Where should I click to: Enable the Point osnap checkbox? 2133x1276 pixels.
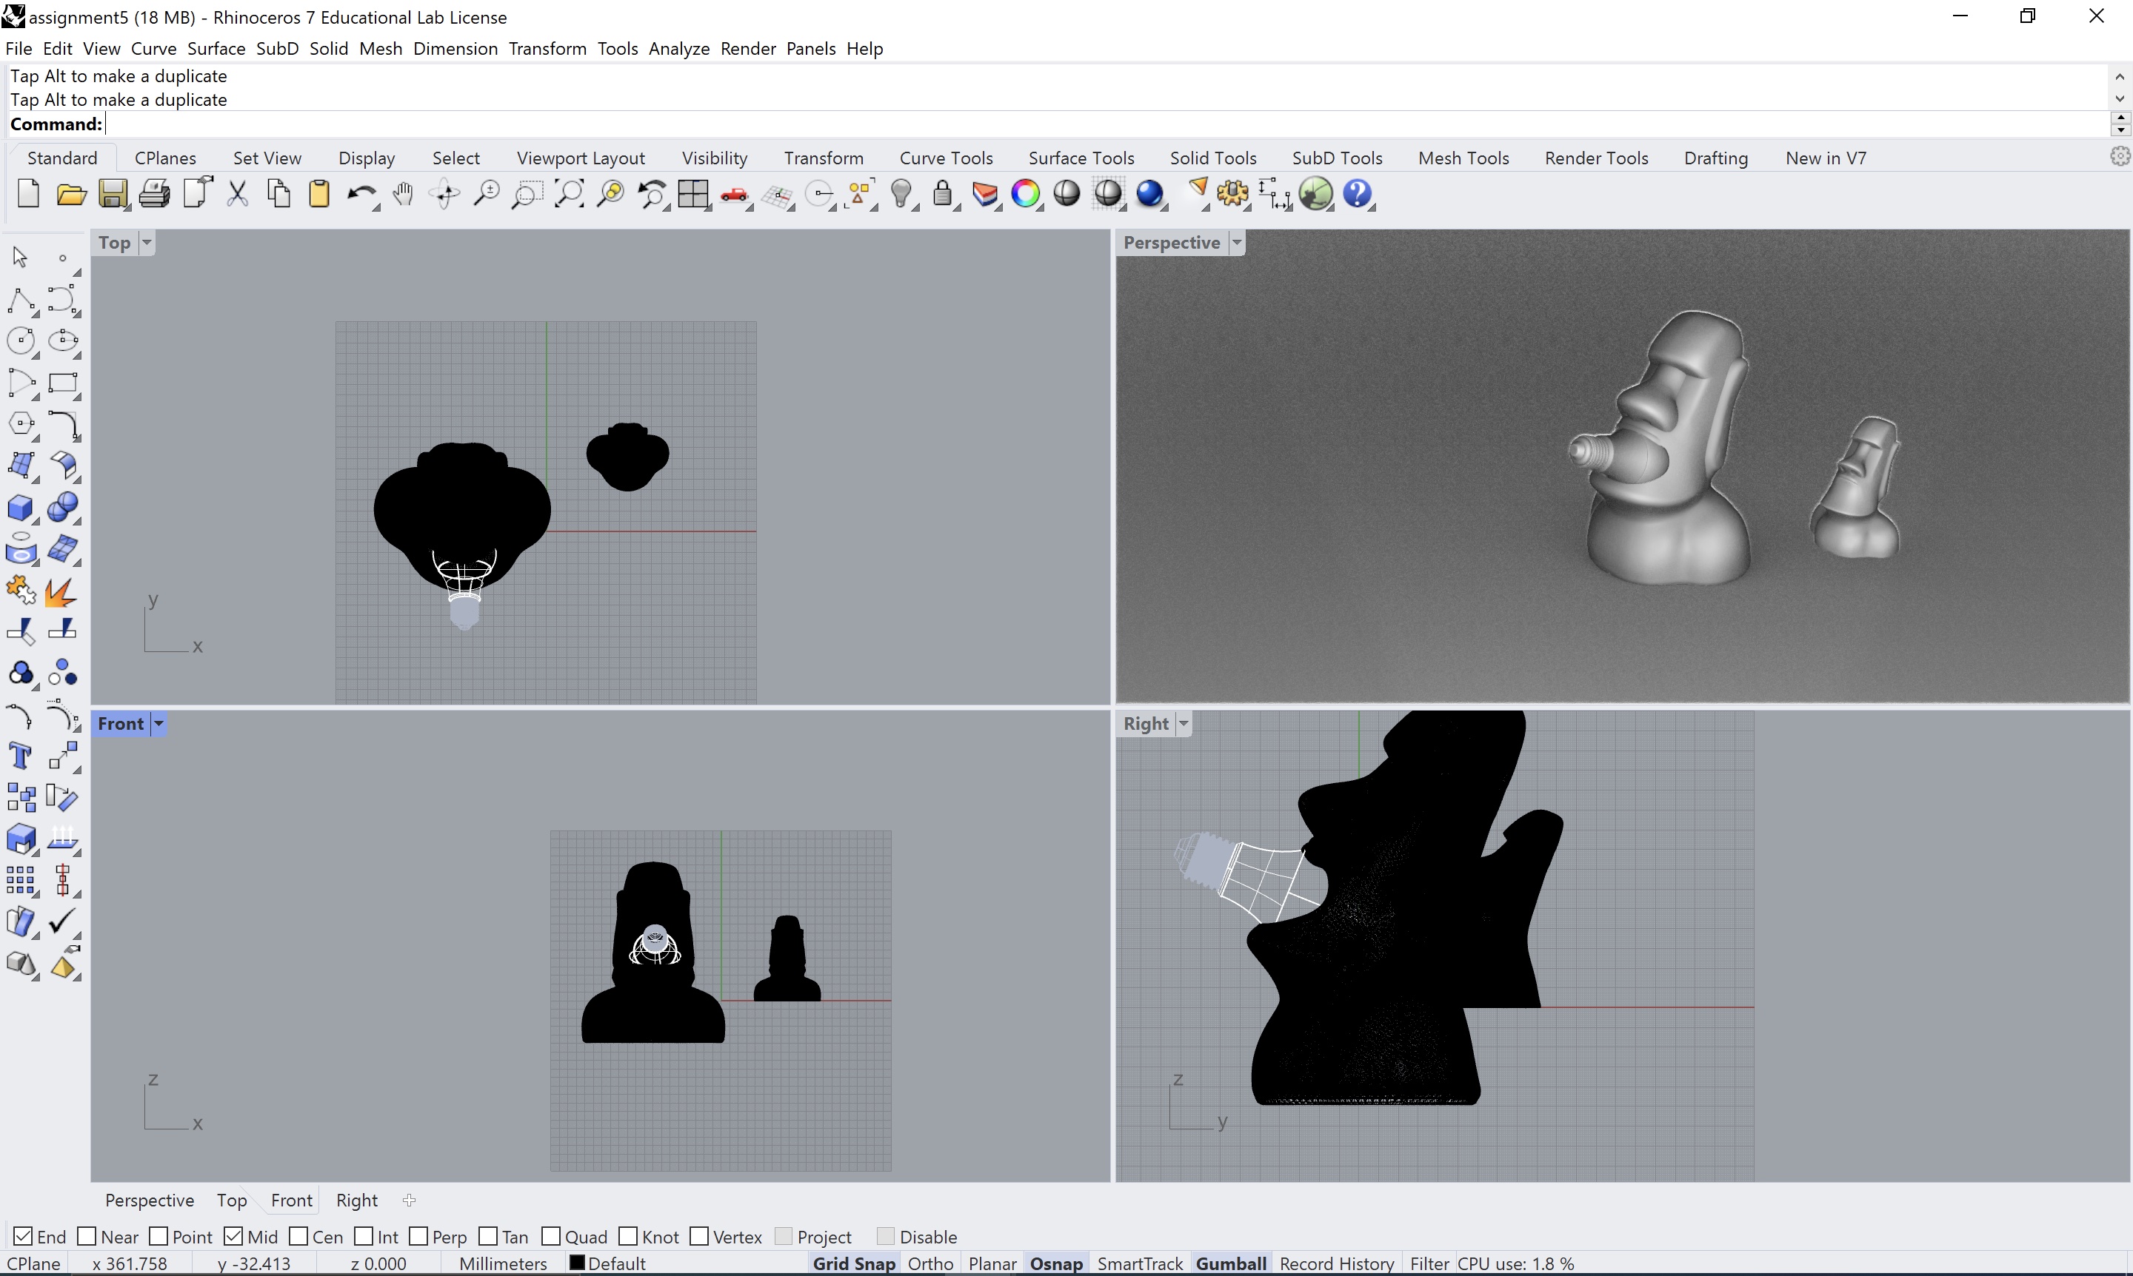point(159,1237)
